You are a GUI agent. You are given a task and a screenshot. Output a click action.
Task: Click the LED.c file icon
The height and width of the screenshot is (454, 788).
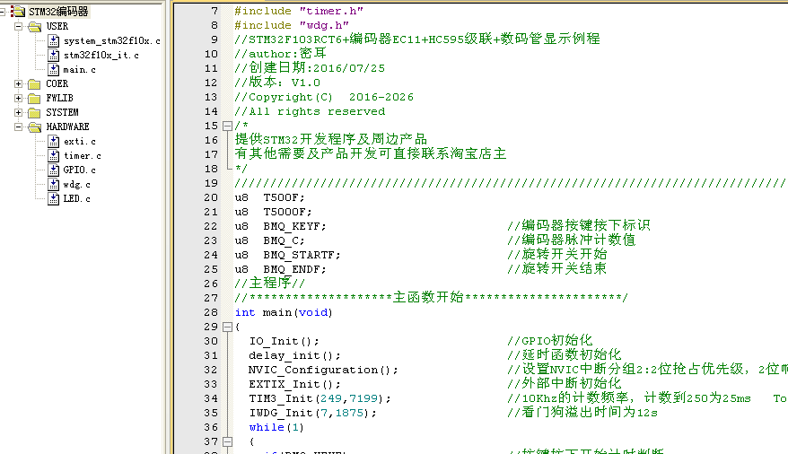coord(54,199)
